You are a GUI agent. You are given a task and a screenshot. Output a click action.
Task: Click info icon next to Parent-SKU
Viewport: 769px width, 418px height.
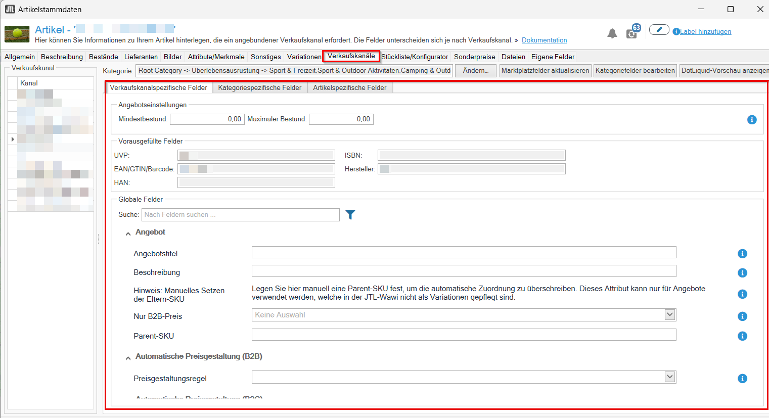742,336
